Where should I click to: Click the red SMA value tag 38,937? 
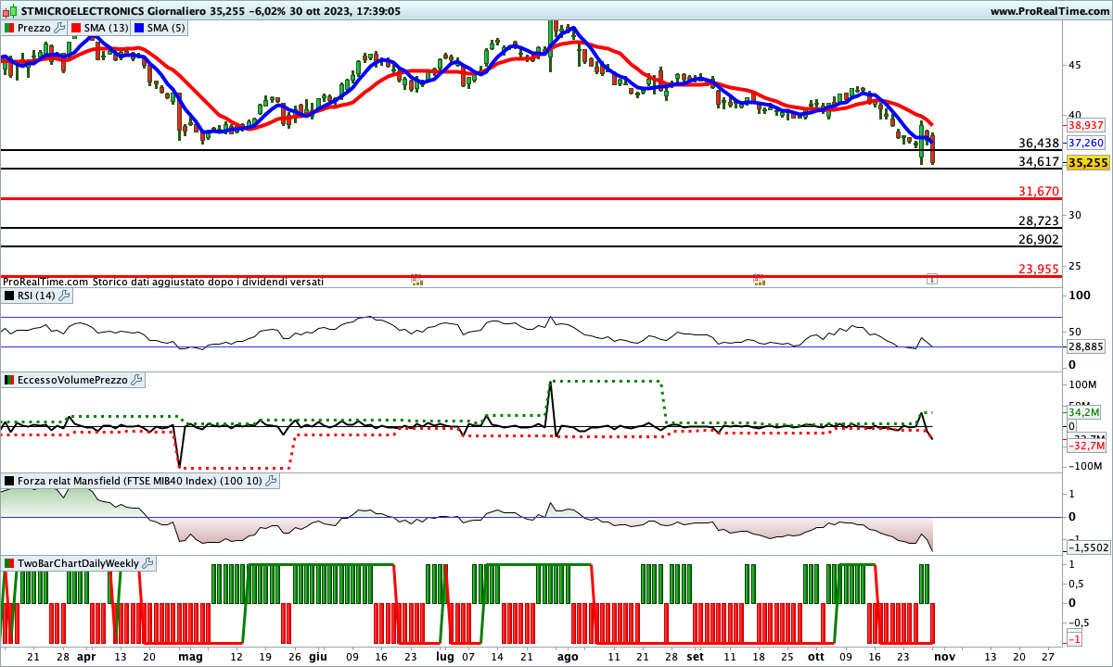tap(1085, 125)
